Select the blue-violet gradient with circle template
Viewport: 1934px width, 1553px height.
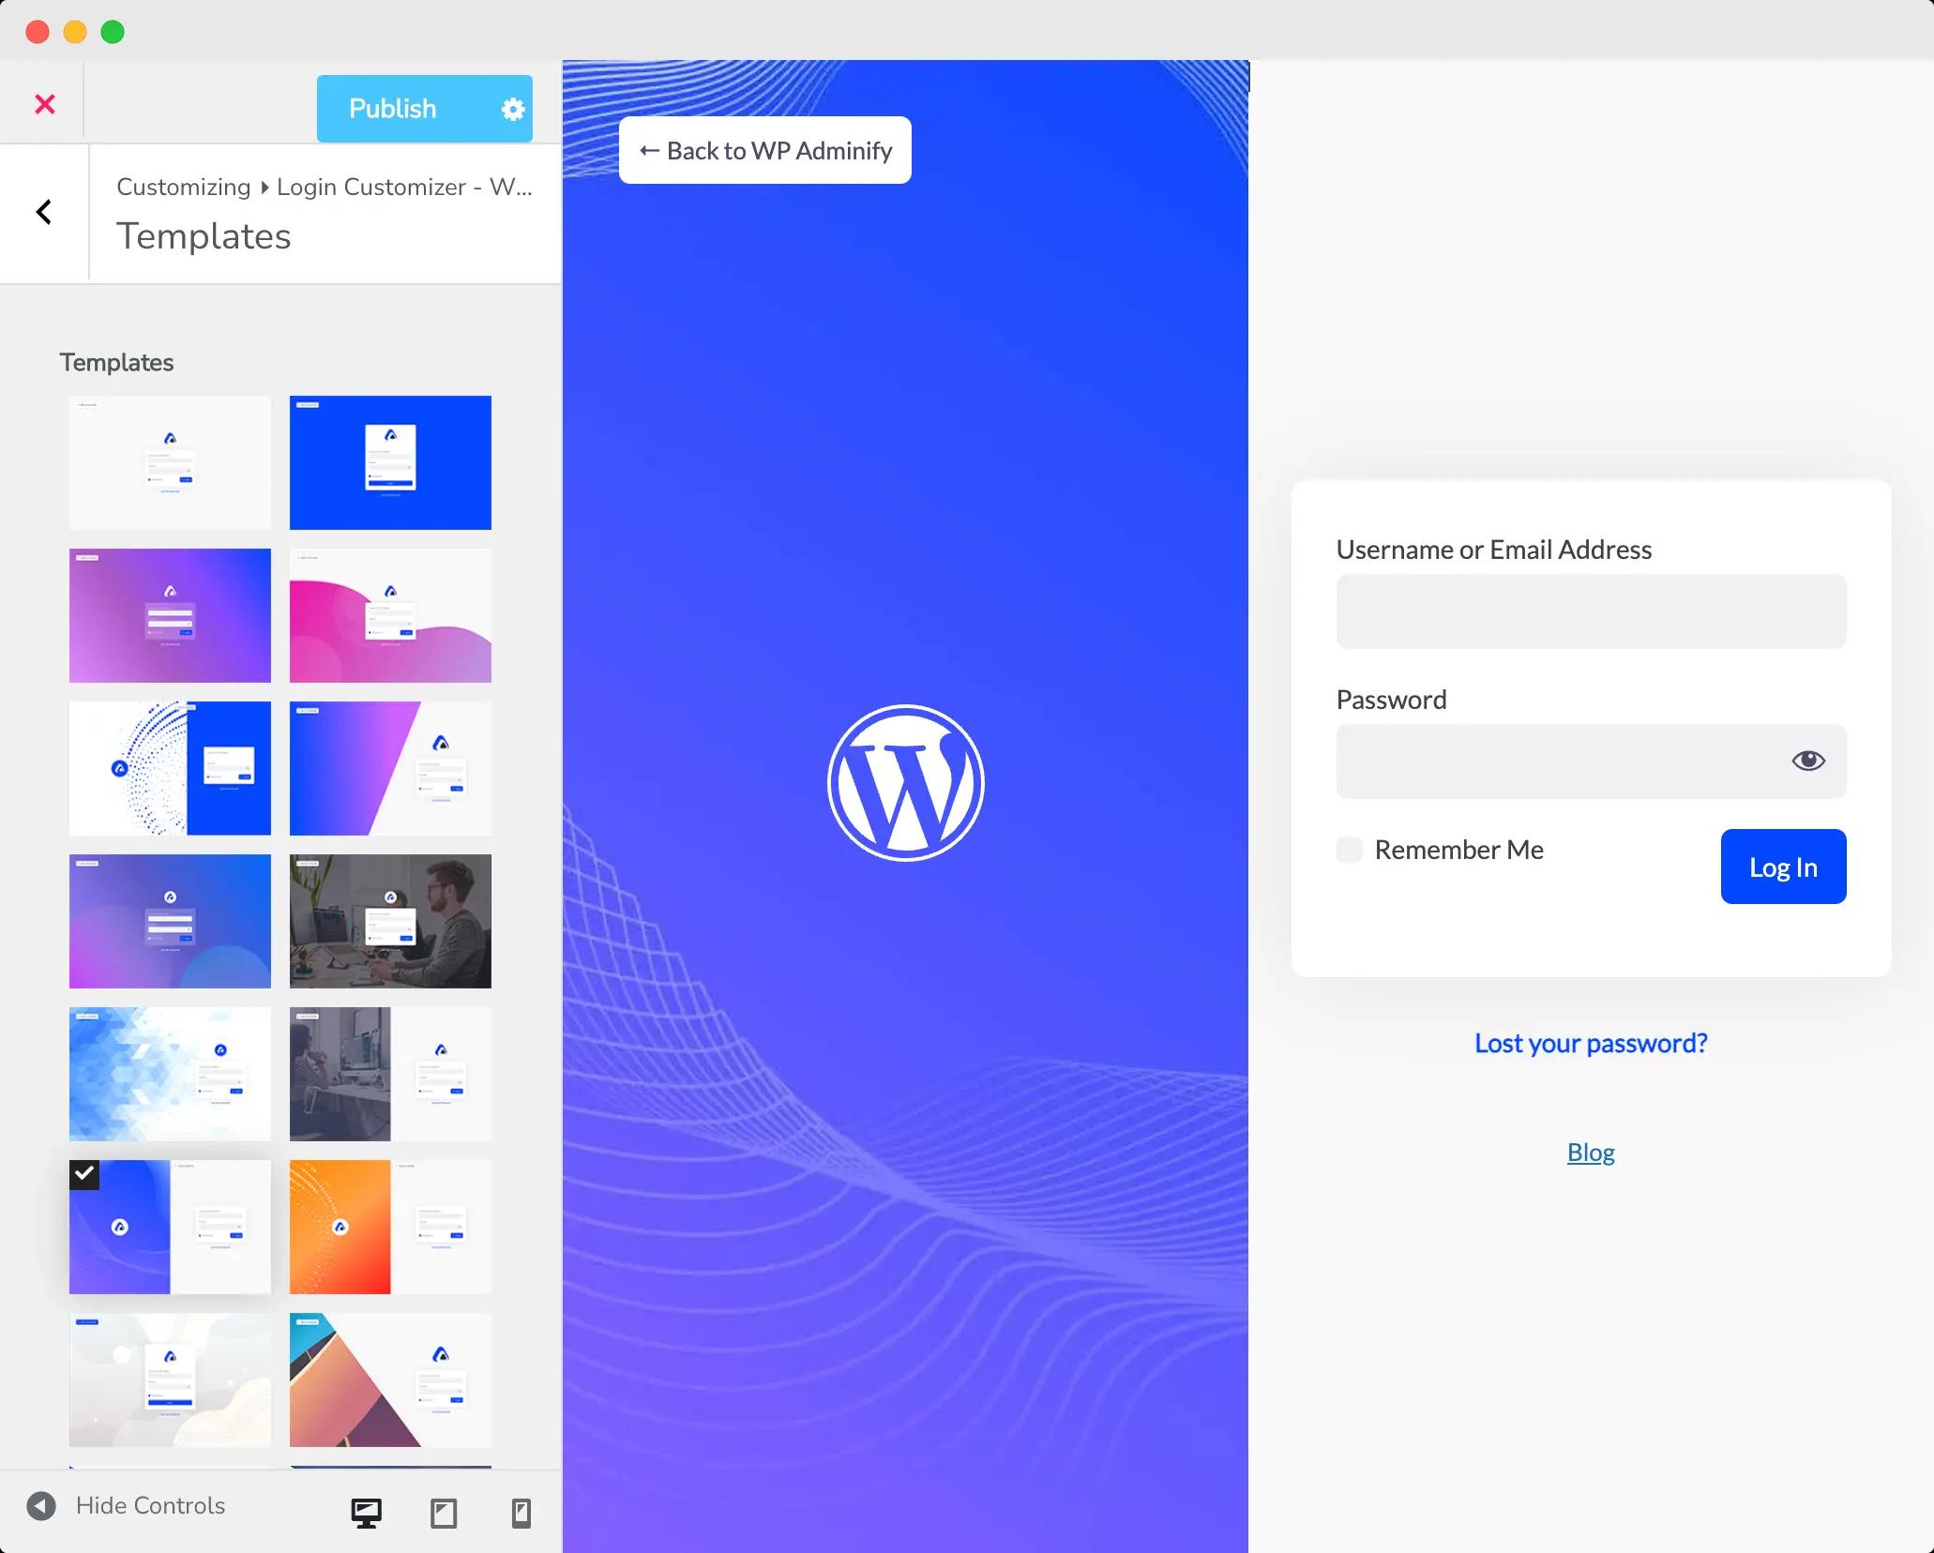point(170,921)
